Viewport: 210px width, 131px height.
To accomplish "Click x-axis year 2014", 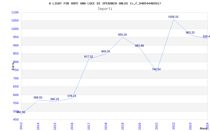I will pos(38,126).
